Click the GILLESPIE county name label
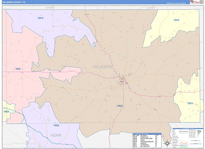Viewport: 205px width, 149px height. click(102, 67)
